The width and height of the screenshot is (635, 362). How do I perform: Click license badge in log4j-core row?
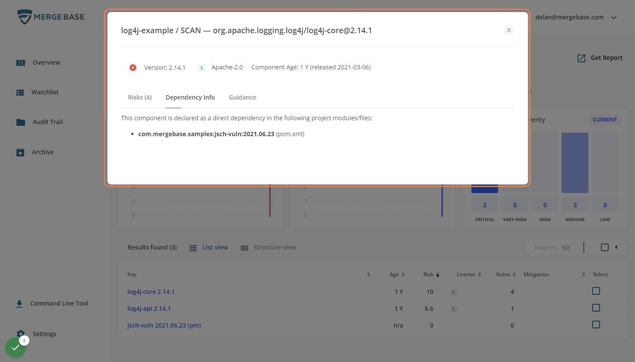(x=454, y=292)
